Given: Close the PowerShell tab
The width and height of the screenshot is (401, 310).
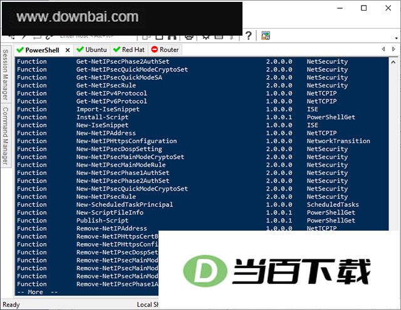Looking at the screenshot, I should coord(68,50).
